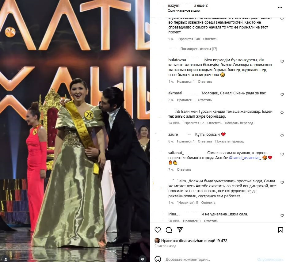286x262 pixels.
Task: Save post with bookmark icon
Action: (x=280, y=230)
